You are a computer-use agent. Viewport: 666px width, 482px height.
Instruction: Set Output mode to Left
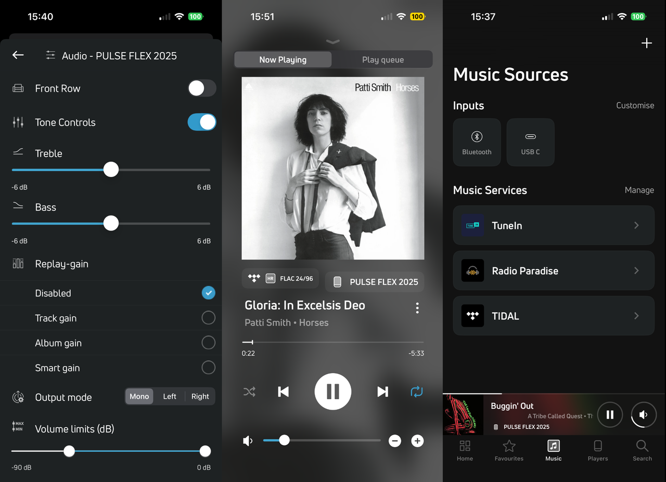pyautogui.click(x=170, y=397)
